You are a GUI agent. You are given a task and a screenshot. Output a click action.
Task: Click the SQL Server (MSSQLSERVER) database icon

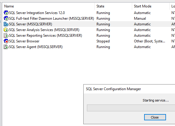pyautogui.click(x=6, y=24)
